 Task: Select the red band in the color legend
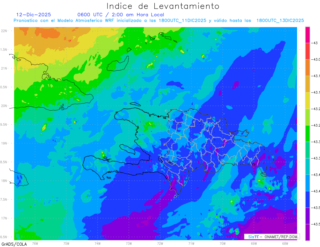click(x=307, y=51)
